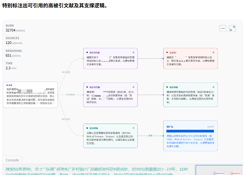Click the purple square icon beside 结论待完善 label

click(x=86, y=52)
